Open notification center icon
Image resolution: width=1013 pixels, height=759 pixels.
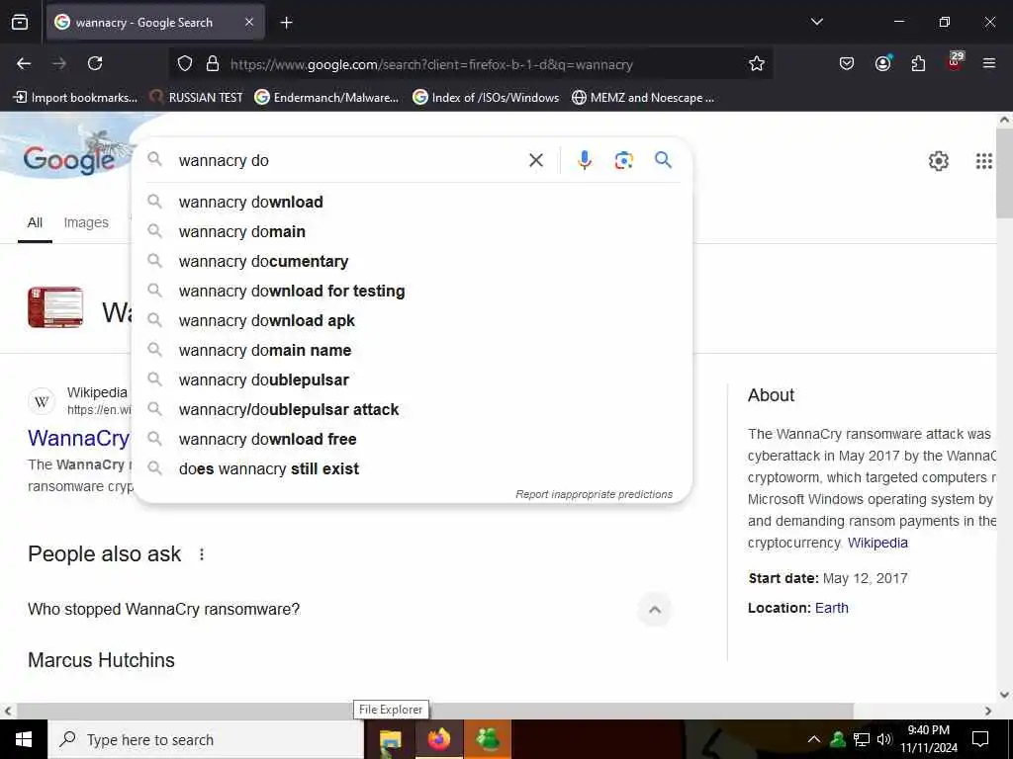980,739
